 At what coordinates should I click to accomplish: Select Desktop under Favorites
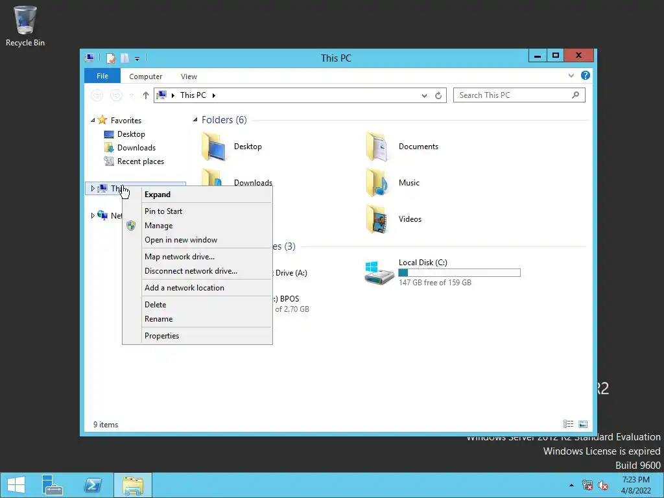coord(131,134)
